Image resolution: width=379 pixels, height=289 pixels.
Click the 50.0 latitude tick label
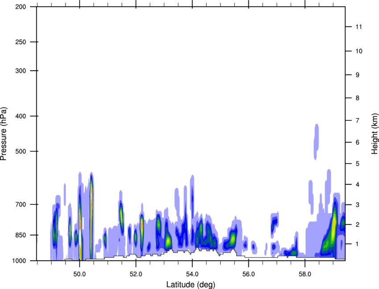[79, 274]
